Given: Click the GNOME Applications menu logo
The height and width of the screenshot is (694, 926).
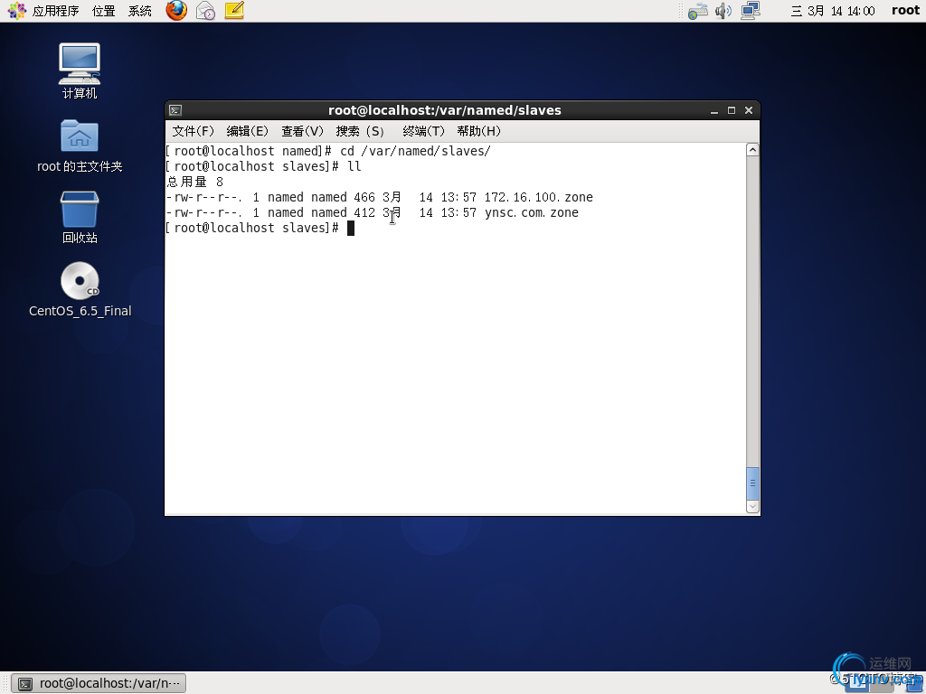Looking at the screenshot, I should point(16,11).
